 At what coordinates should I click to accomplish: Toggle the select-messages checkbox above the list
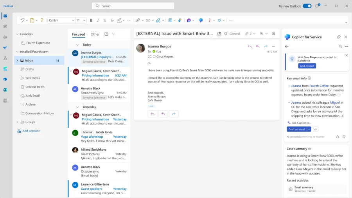pos(106,34)
